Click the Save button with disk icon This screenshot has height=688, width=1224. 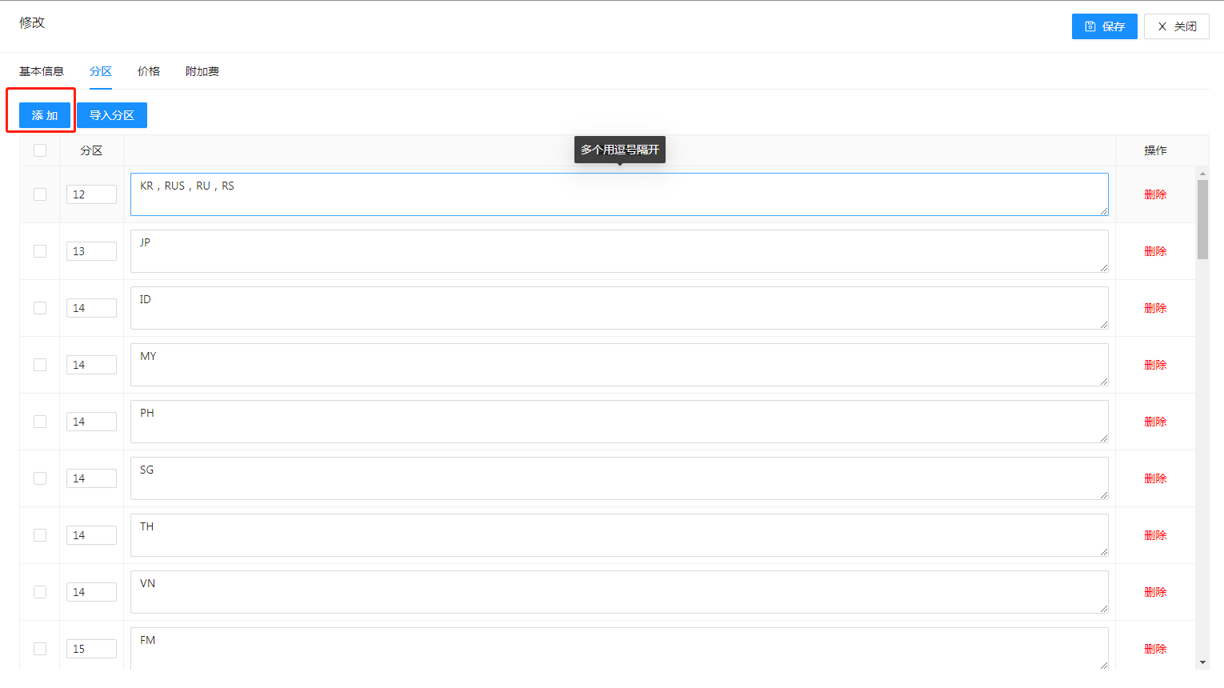point(1104,26)
